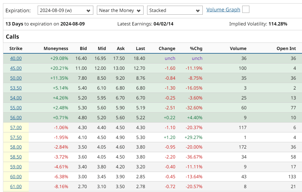Viewport: 302px width, 192px height.
Task: Open the Near the Money filter dropdown
Action: (x=120, y=10)
